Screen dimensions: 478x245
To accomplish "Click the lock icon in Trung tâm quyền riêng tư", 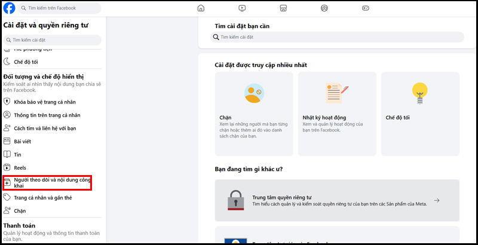I will pyautogui.click(x=237, y=201).
